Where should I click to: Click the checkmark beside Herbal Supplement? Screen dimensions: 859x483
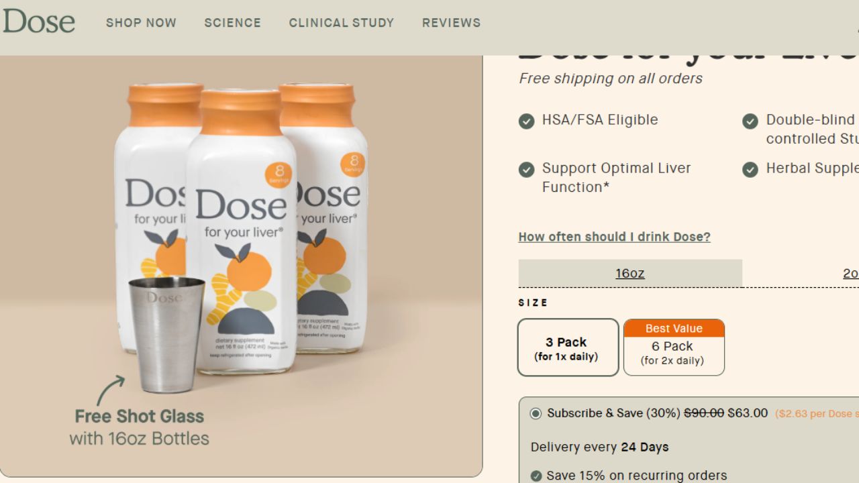coord(750,170)
